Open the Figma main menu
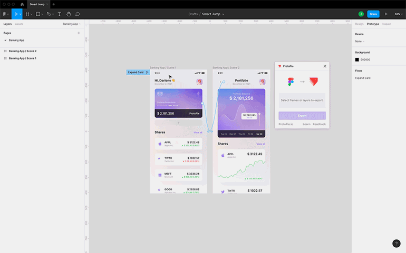 [x=5, y=14]
